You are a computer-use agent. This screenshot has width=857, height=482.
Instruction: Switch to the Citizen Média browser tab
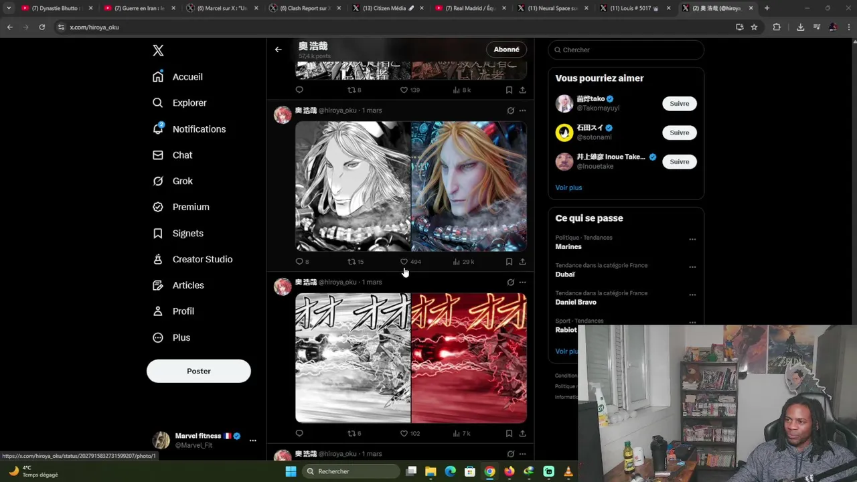click(388, 8)
